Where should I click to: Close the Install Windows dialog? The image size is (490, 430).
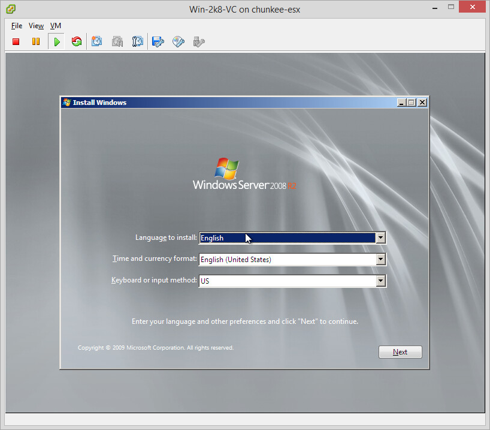click(x=422, y=103)
